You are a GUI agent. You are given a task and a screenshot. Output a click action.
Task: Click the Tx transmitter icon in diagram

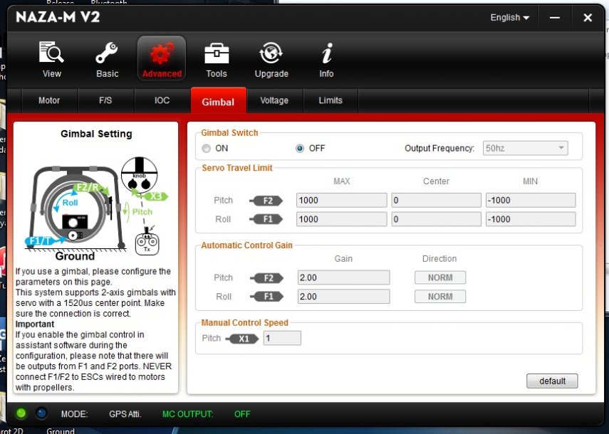point(147,243)
